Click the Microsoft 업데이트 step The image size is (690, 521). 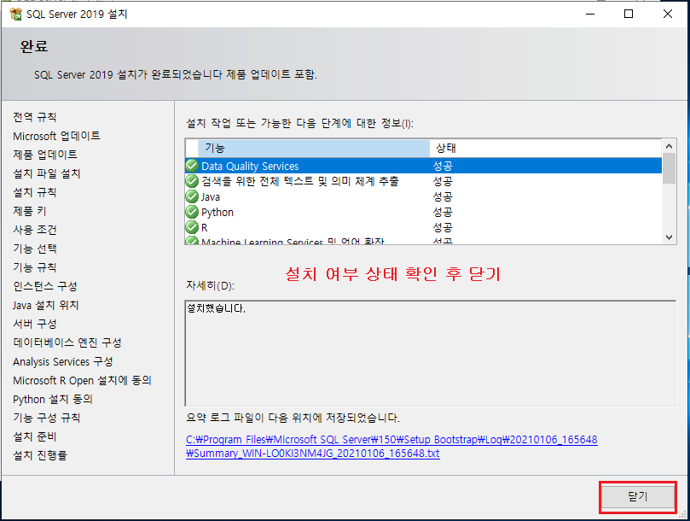57,136
